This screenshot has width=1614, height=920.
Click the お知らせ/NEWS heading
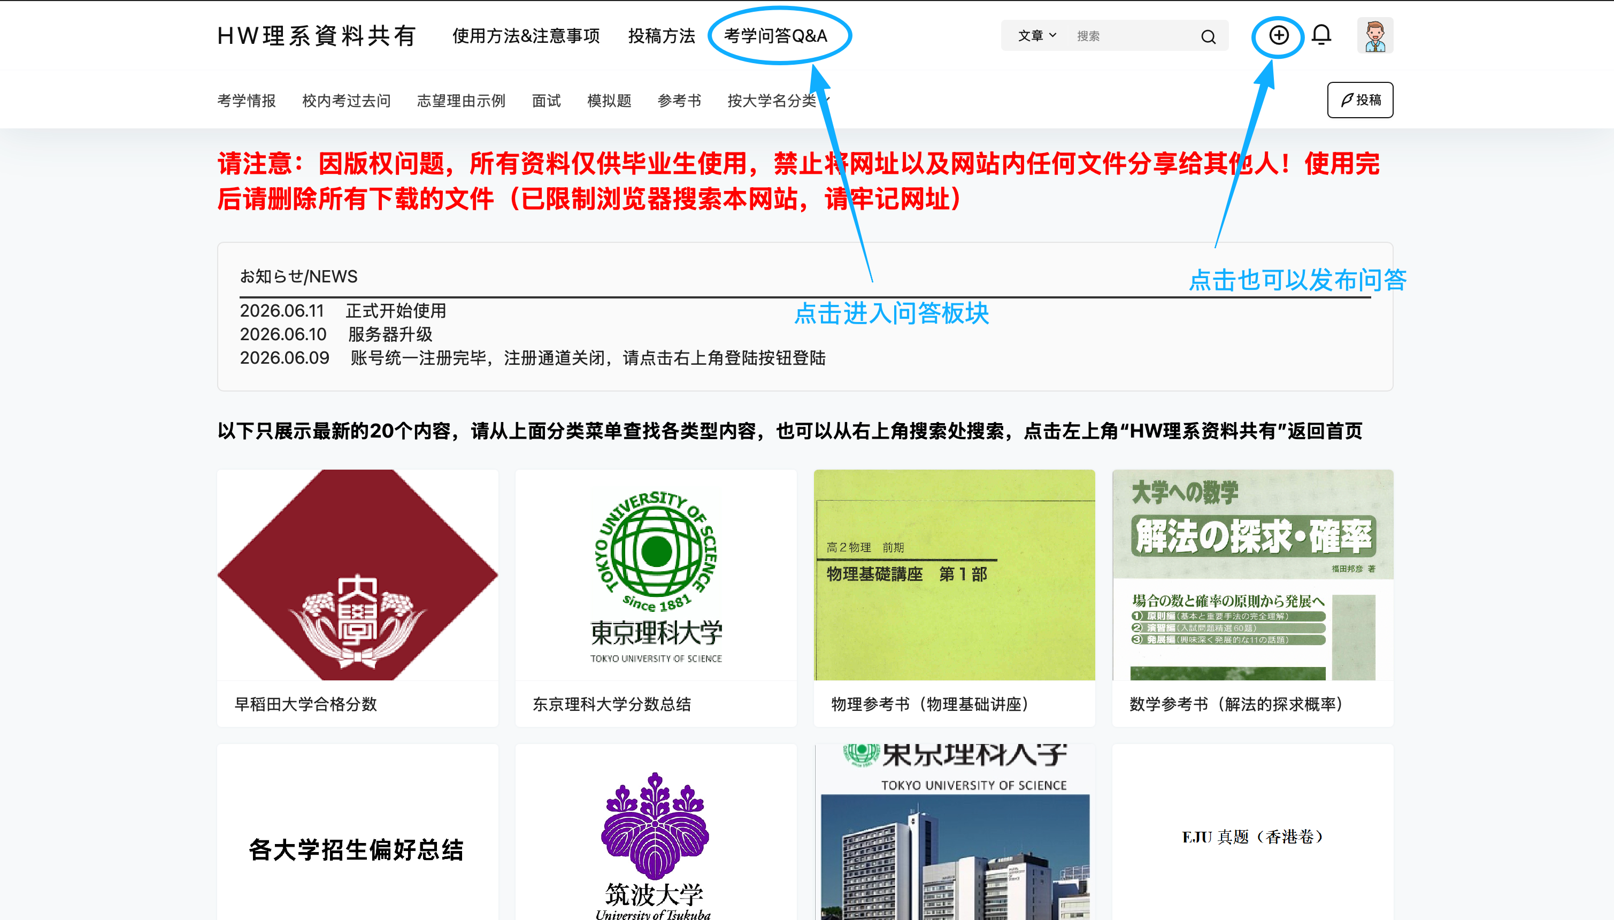[x=298, y=276]
